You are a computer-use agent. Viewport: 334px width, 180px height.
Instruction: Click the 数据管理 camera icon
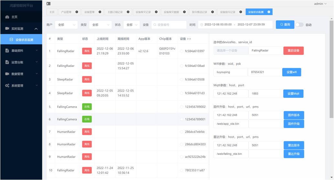click(x=7, y=74)
